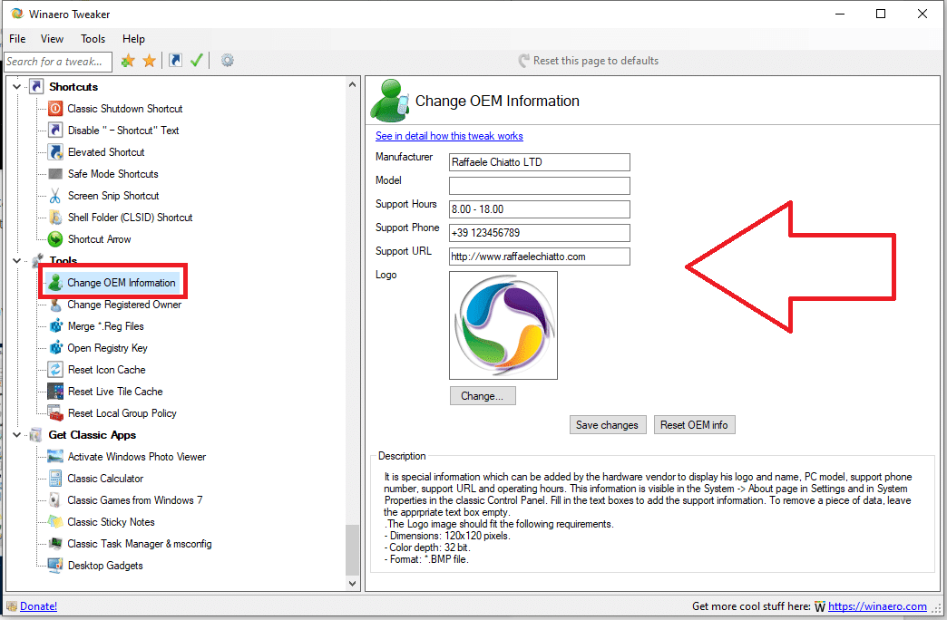This screenshot has width=947, height=620.
Task: Click the Reset Live Tile Cache icon
Action: click(55, 392)
